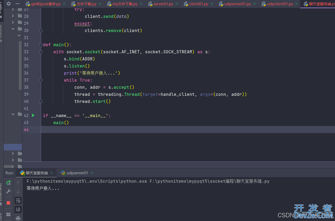Click 'thread.start()' on line 40
The width and height of the screenshot is (335, 221).
pos(93,101)
